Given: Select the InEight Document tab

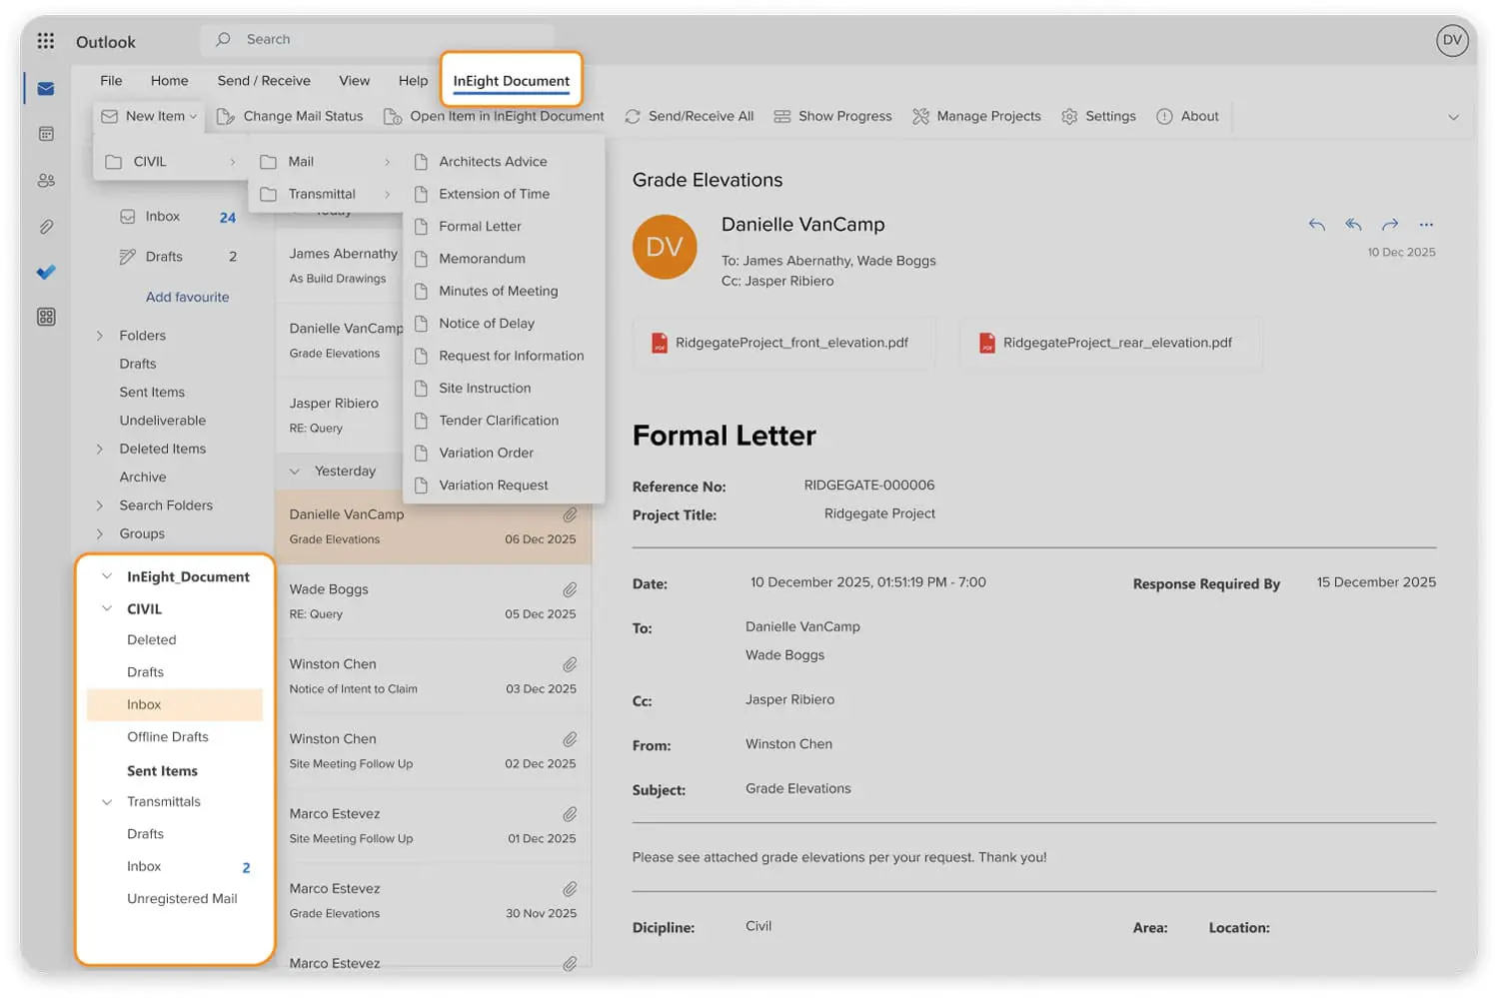Looking at the screenshot, I should point(511,81).
